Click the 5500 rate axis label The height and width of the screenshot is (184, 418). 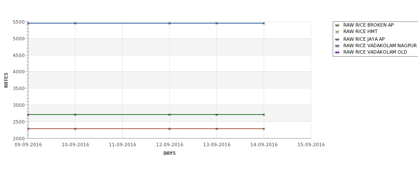click(x=19, y=22)
